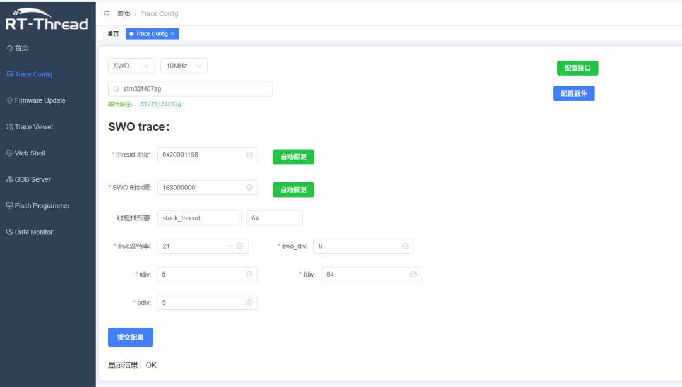The height and width of the screenshot is (387, 682).
Task: Open GDB Server page
Action: [28, 179]
